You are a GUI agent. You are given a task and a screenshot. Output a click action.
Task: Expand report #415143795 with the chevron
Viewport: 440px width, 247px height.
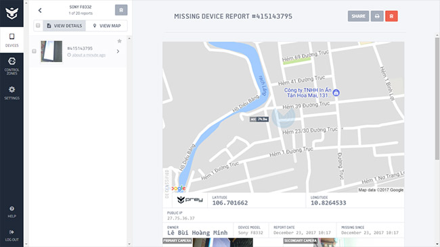point(118,51)
